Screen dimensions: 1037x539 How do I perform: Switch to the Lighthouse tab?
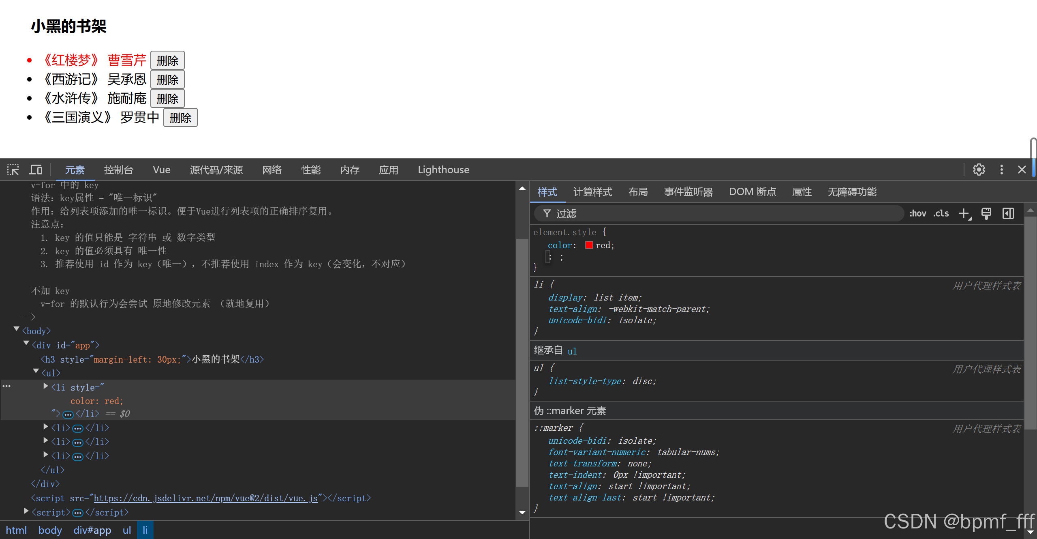click(x=443, y=170)
